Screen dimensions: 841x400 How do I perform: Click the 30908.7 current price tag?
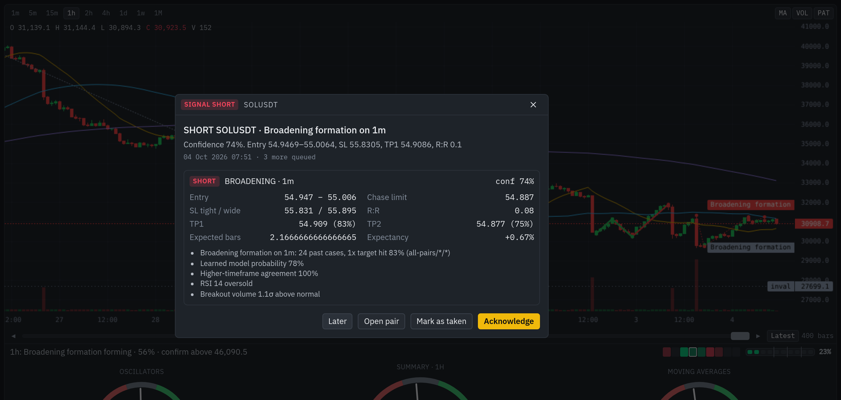(814, 224)
